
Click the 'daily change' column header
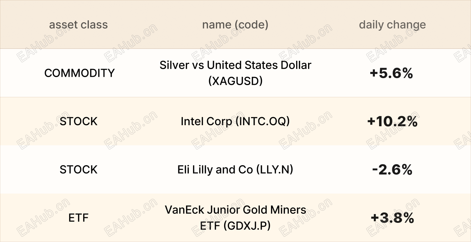[x=392, y=25]
